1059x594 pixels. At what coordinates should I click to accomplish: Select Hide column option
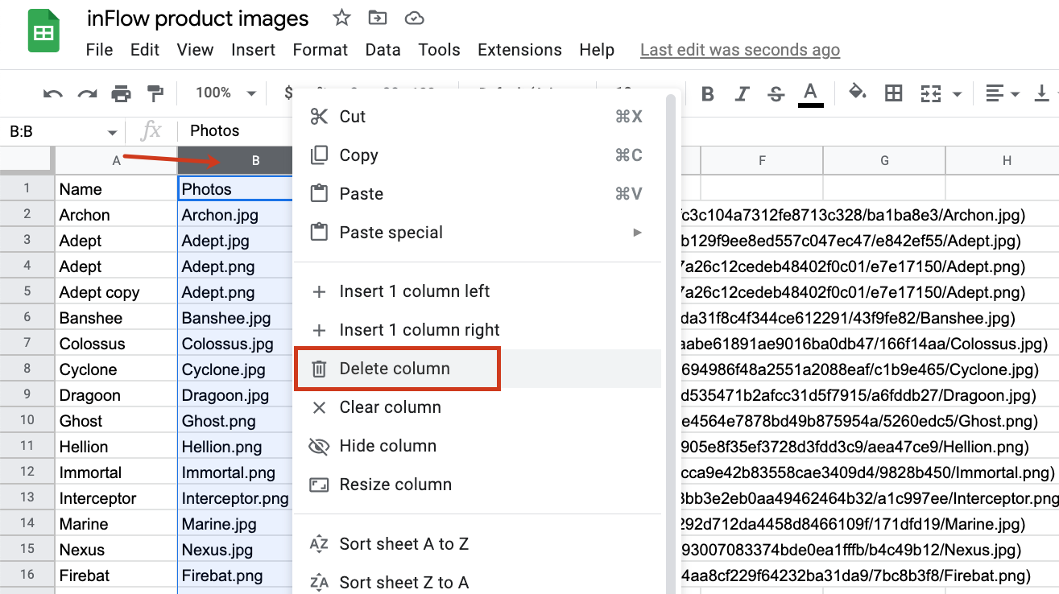(478, 446)
